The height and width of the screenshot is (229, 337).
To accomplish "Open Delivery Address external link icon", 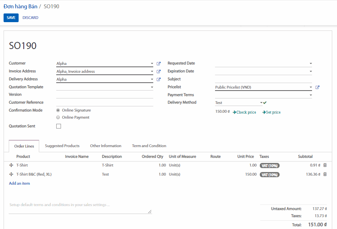I will tap(159, 79).
